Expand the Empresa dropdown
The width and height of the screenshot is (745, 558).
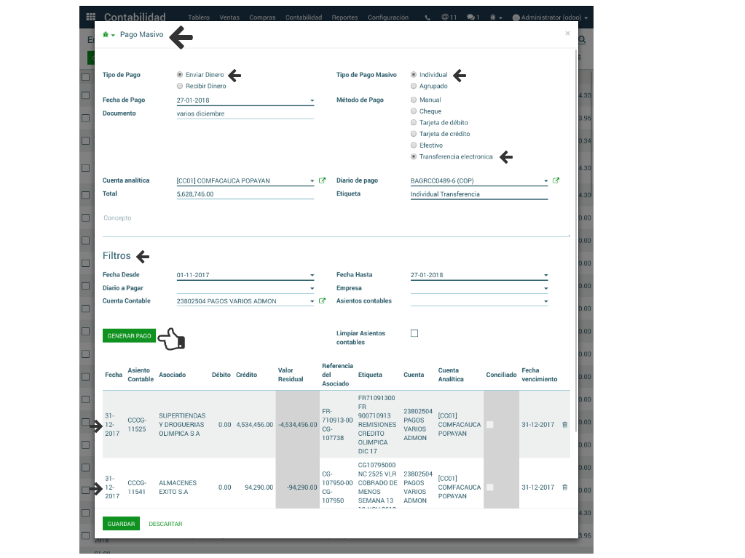pos(545,288)
